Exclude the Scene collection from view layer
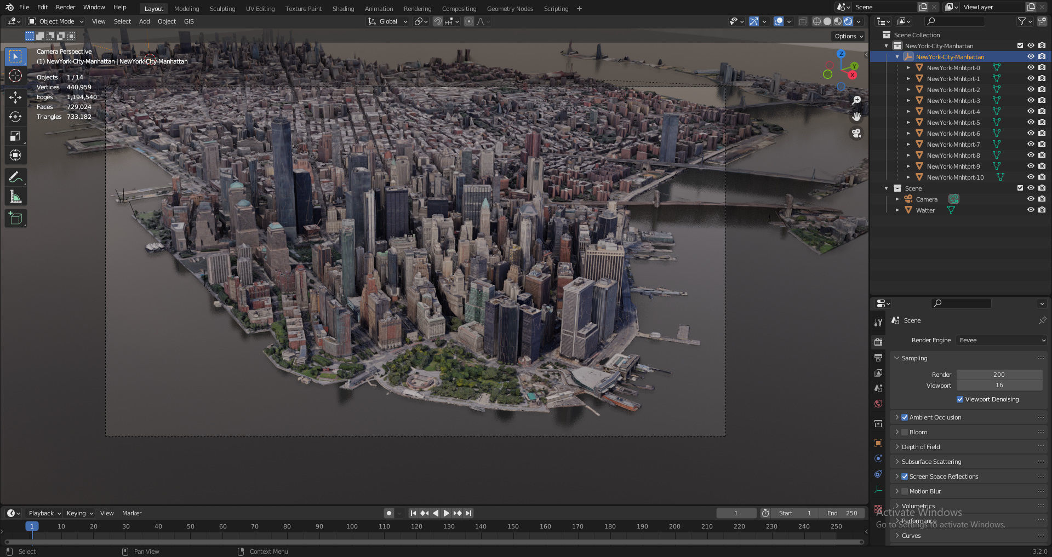1052x557 pixels. point(1020,188)
